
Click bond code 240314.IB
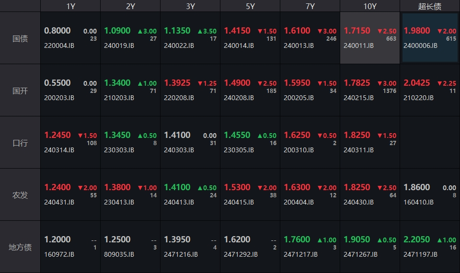tap(59, 150)
